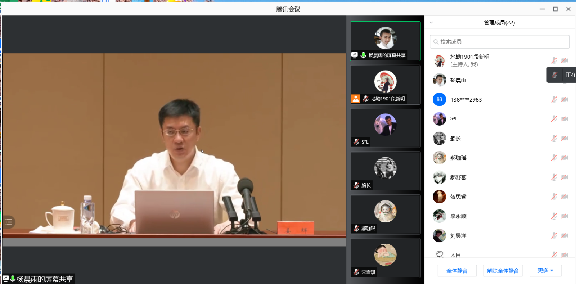
Task: Click the microphone icon for 138****2983
Action: (554, 99)
